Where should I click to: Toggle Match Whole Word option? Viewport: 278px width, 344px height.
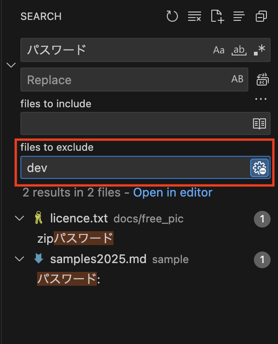coord(239,50)
